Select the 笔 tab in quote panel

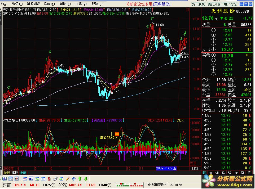(204, 173)
